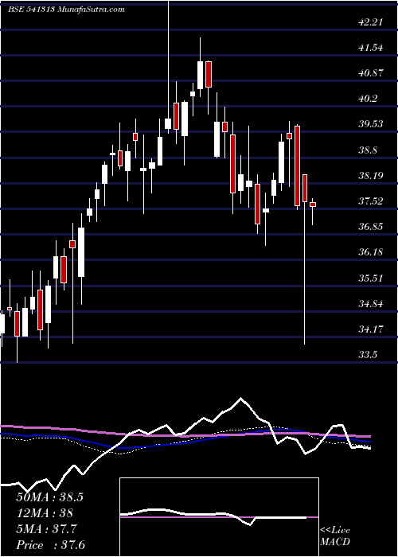Screen dimensions: 398x557
Task: Click the 38.19 price axis label
Action: (x=370, y=176)
